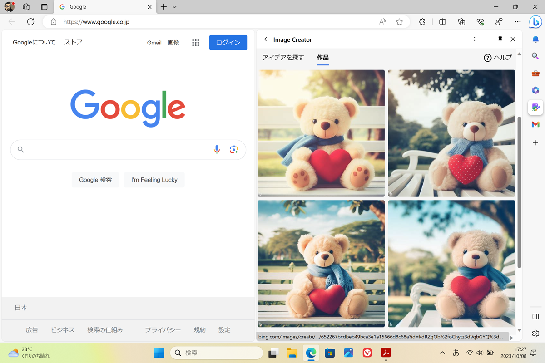Image resolution: width=545 pixels, height=363 pixels.
Task: Toggle Read aloud in address bar
Action: [x=382, y=21]
